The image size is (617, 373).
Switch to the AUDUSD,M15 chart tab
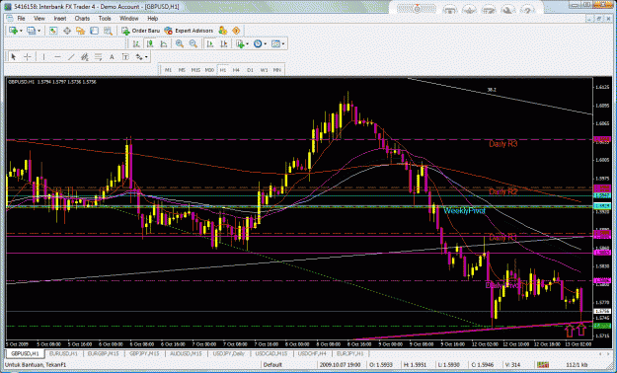click(187, 353)
